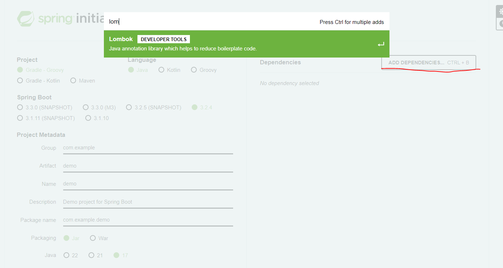Choose Spring Boot 3.3.0 (SNAPSHOT)

(45, 107)
